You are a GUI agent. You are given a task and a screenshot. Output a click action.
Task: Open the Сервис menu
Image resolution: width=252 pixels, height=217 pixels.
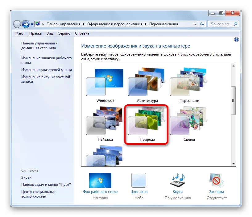click(x=64, y=33)
